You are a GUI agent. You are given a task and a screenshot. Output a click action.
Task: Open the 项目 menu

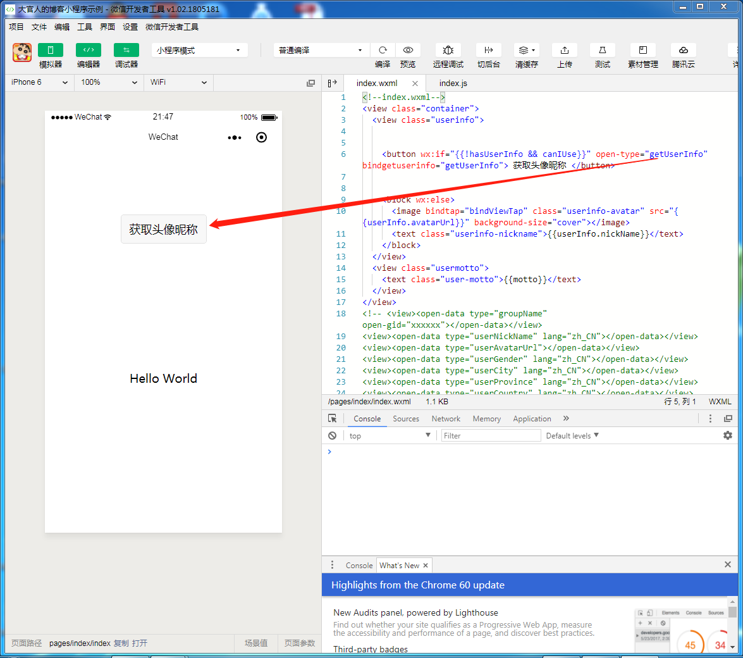16,27
